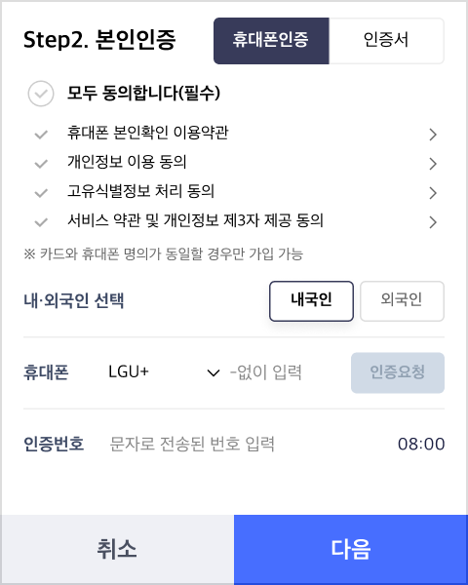The width and height of the screenshot is (468, 585).
Task: Tick checkmark for 휴대폰 본인확인 이용약관
Action: 41,135
